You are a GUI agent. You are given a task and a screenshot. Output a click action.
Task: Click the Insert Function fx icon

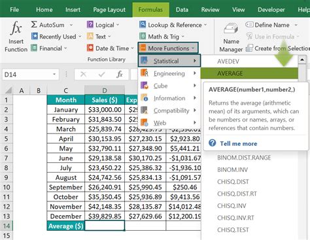(16, 29)
